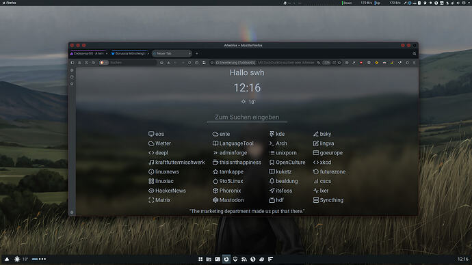This screenshot has height=265, width=472.
Task: Click the RSS feed icon in bottom panel
Action: pos(244,259)
